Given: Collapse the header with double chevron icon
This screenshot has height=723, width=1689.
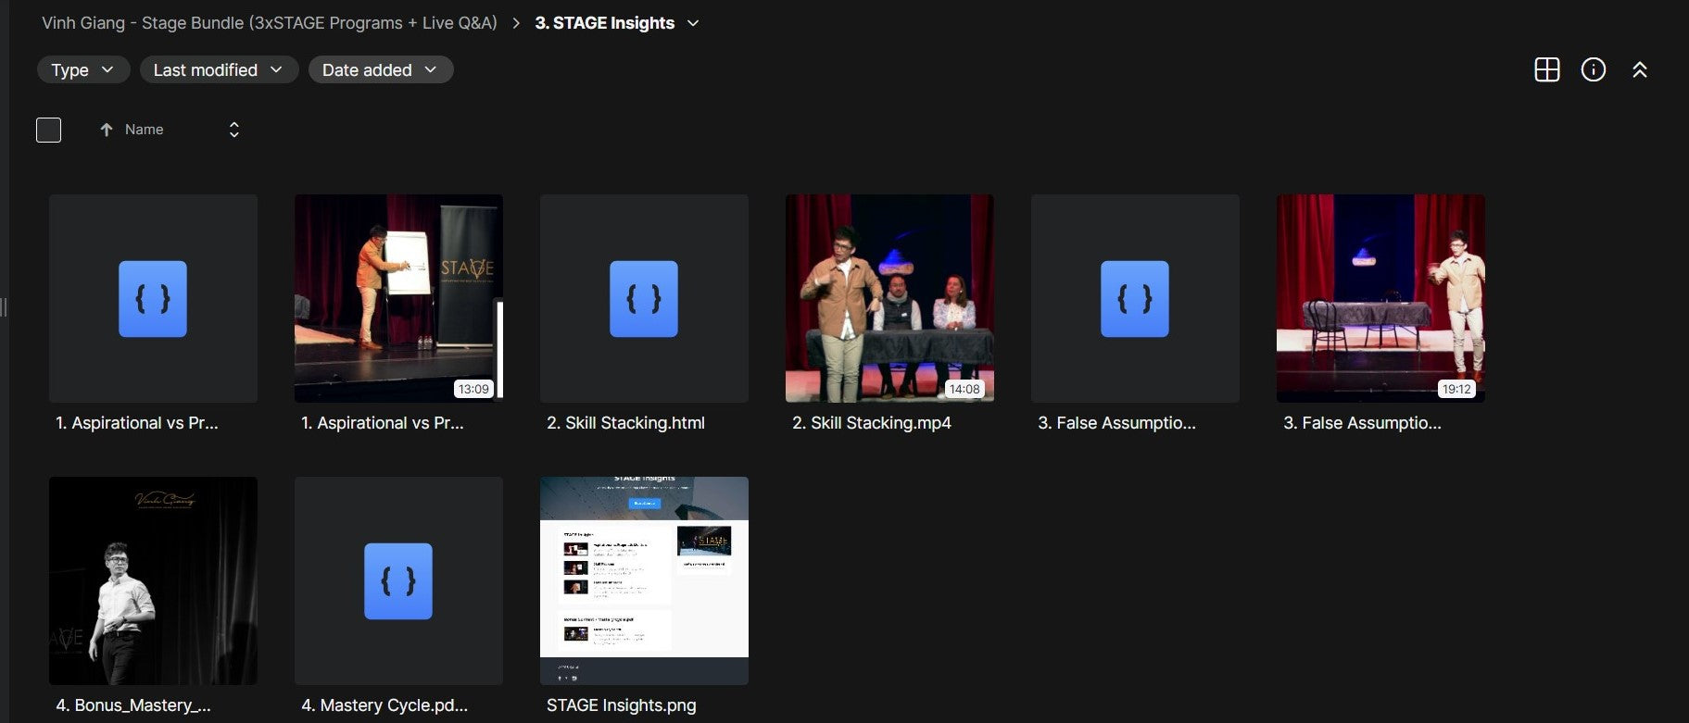Looking at the screenshot, I should point(1639,70).
